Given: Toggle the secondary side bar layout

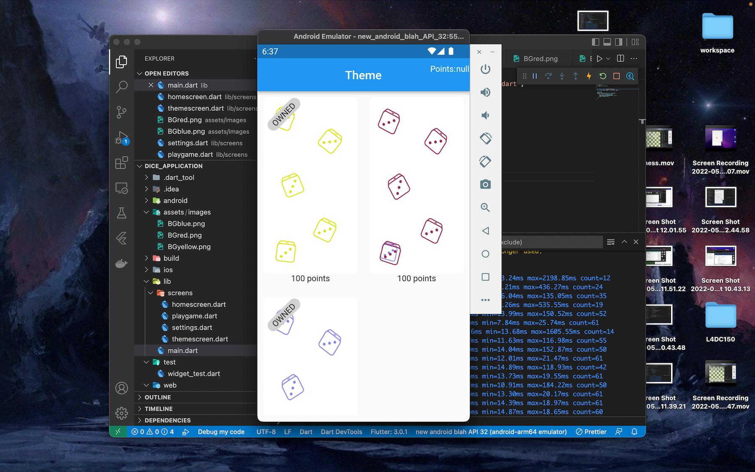Looking at the screenshot, I should point(619,42).
